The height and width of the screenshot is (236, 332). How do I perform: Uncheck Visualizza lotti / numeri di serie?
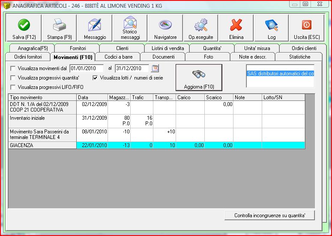pos(95,78)
